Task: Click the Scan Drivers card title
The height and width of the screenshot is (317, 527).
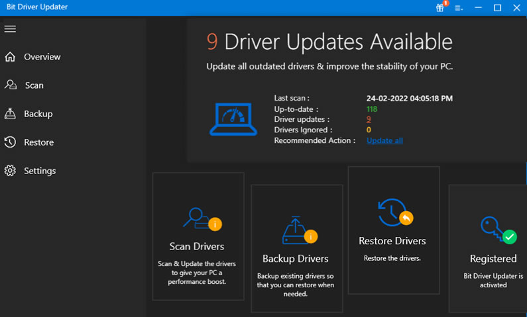Action: point(197,246)
